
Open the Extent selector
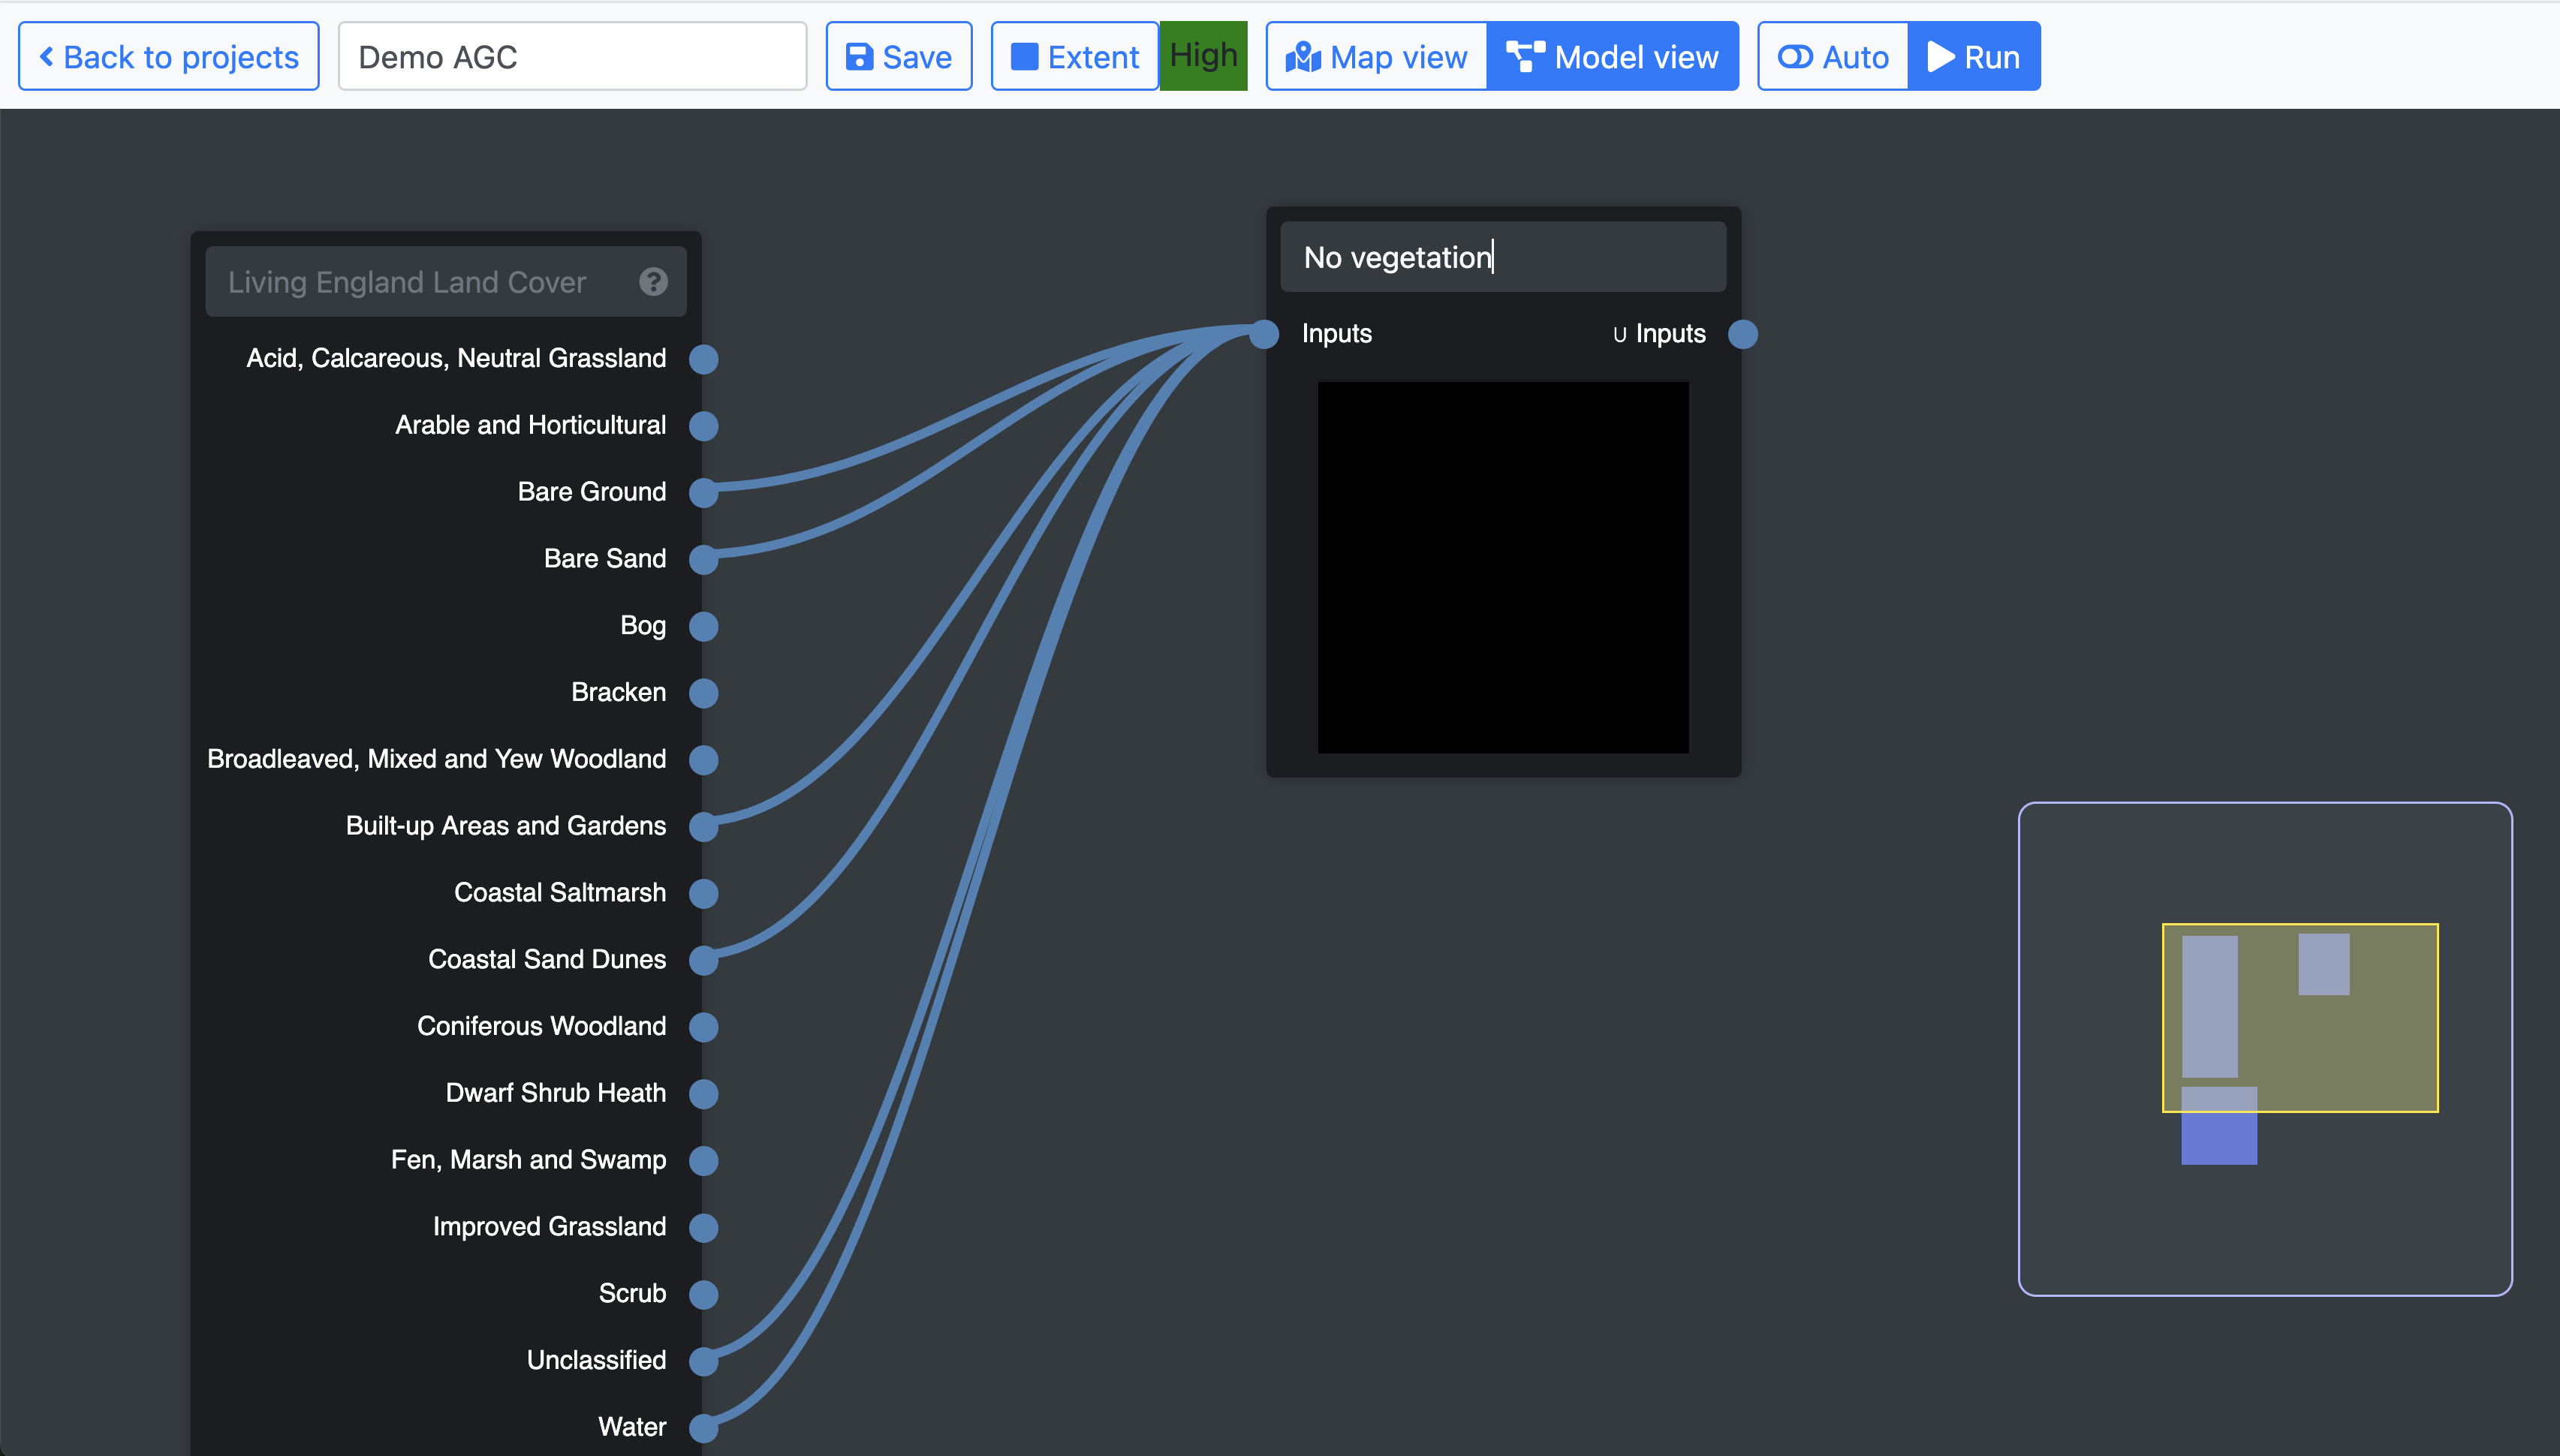(1074, 57)
